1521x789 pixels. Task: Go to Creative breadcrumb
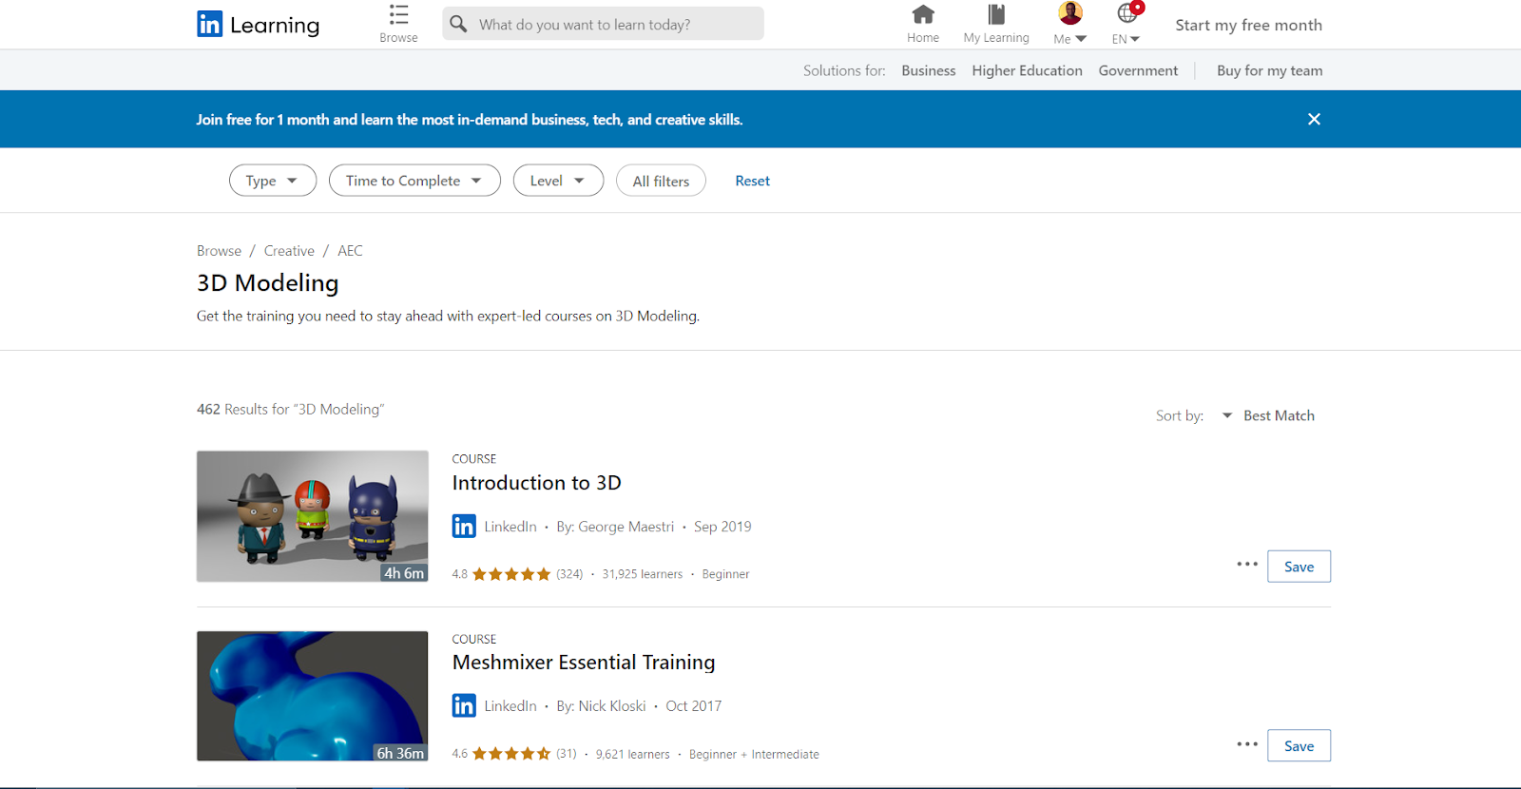click(289, 251)
